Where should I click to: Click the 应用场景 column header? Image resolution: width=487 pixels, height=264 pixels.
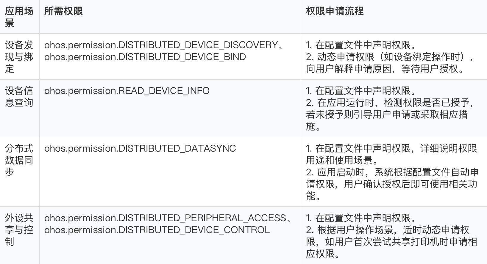[19, 17]
